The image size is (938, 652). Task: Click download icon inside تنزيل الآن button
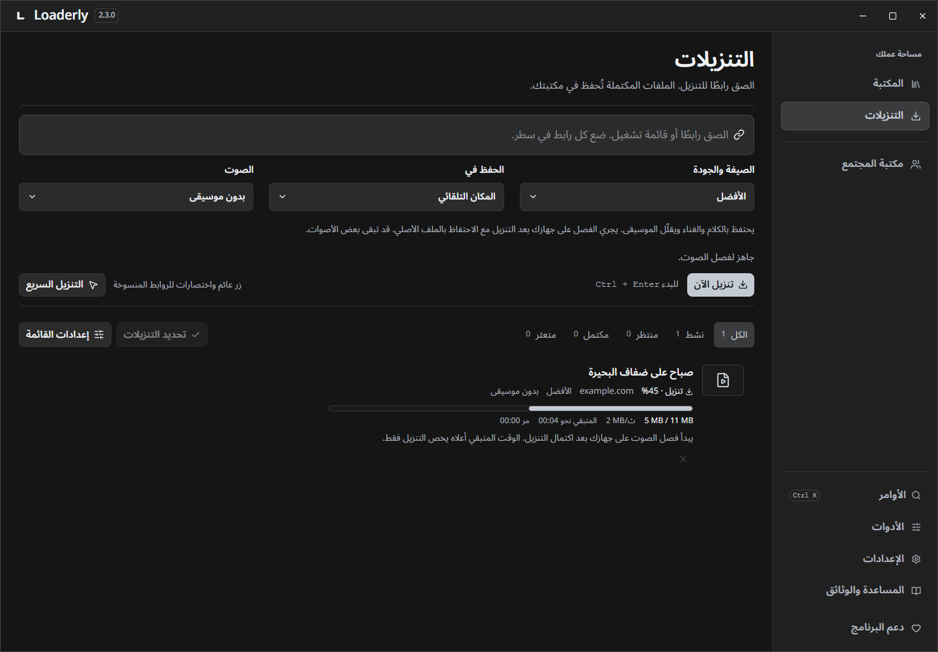(x=743, y=285)
